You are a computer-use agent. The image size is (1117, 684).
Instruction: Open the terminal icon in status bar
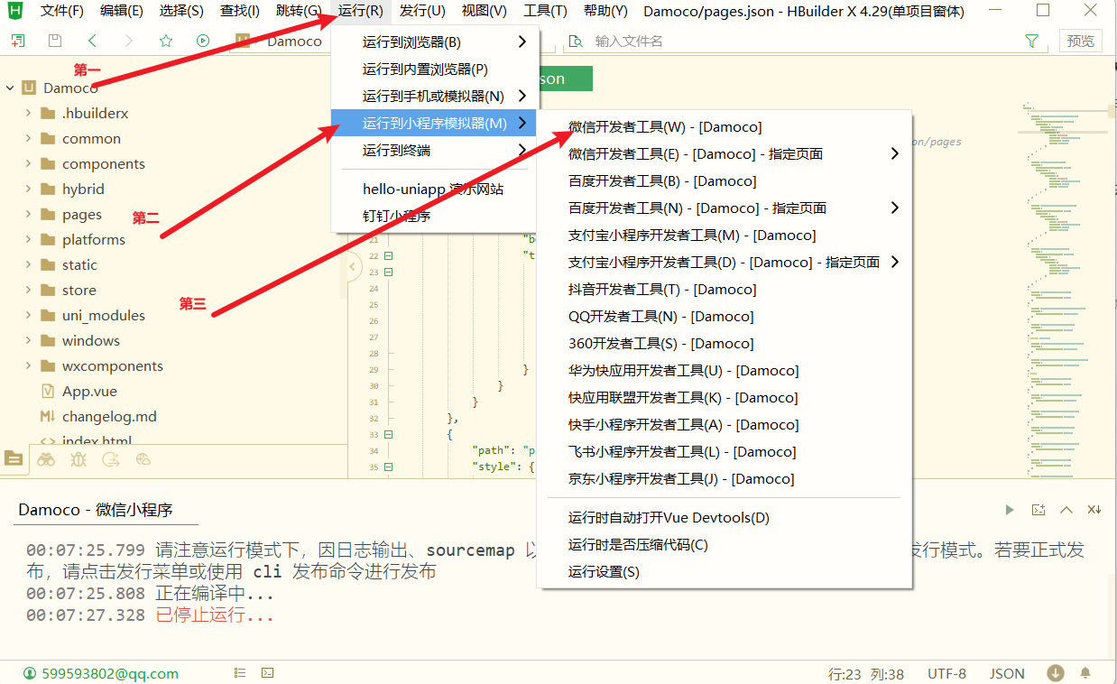[x=268, y=673]
